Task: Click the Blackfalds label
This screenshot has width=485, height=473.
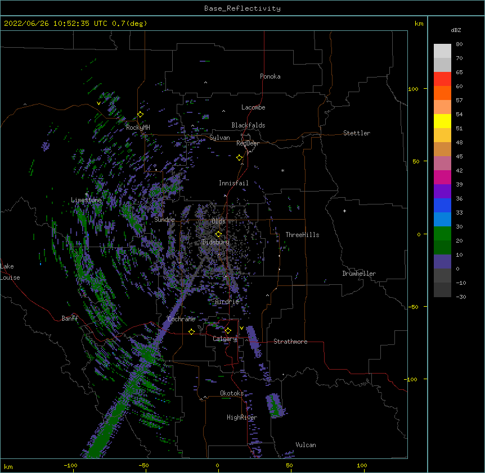Action: pos(248,125)
